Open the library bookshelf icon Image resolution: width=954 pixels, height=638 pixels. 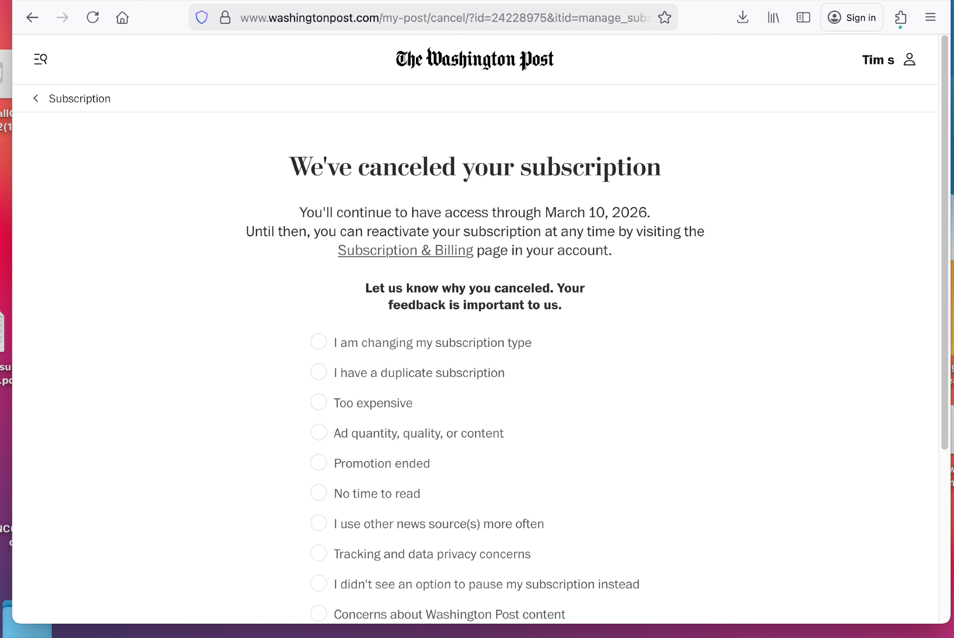coord(773,18)
